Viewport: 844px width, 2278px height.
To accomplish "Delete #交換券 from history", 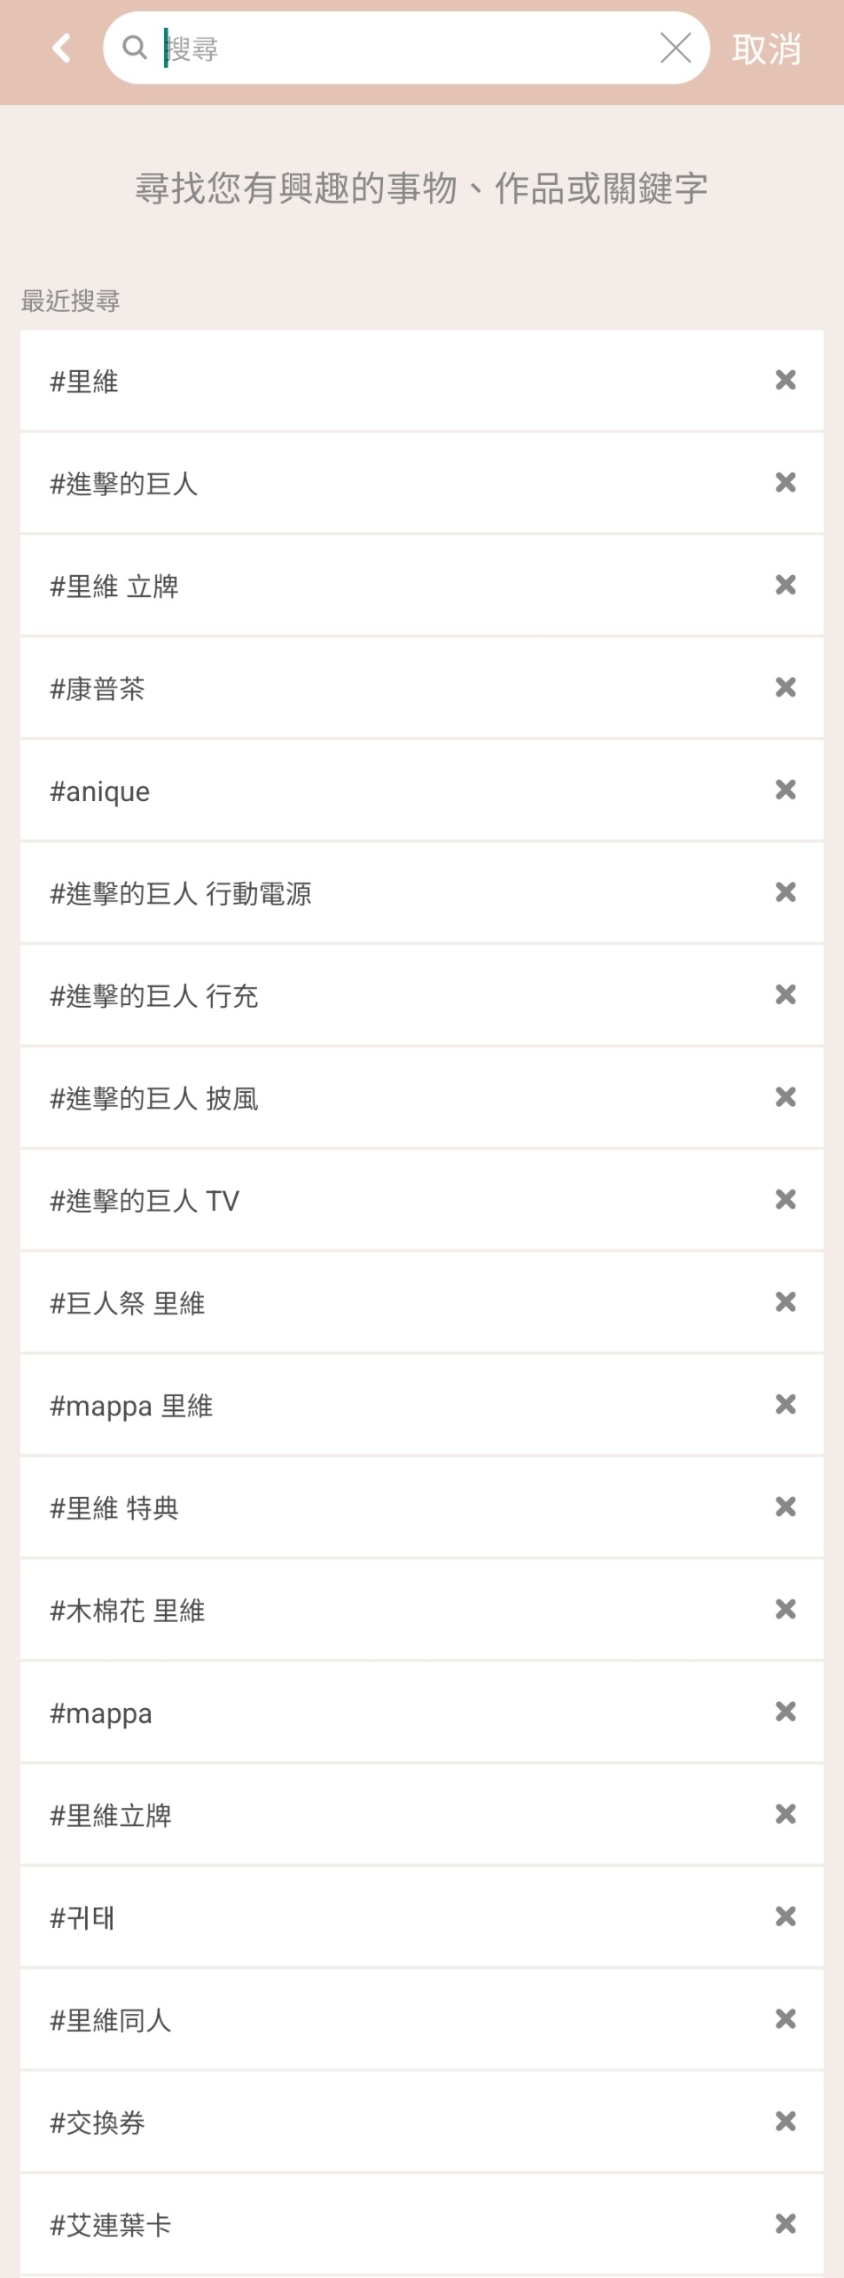I will [785, 2120].
